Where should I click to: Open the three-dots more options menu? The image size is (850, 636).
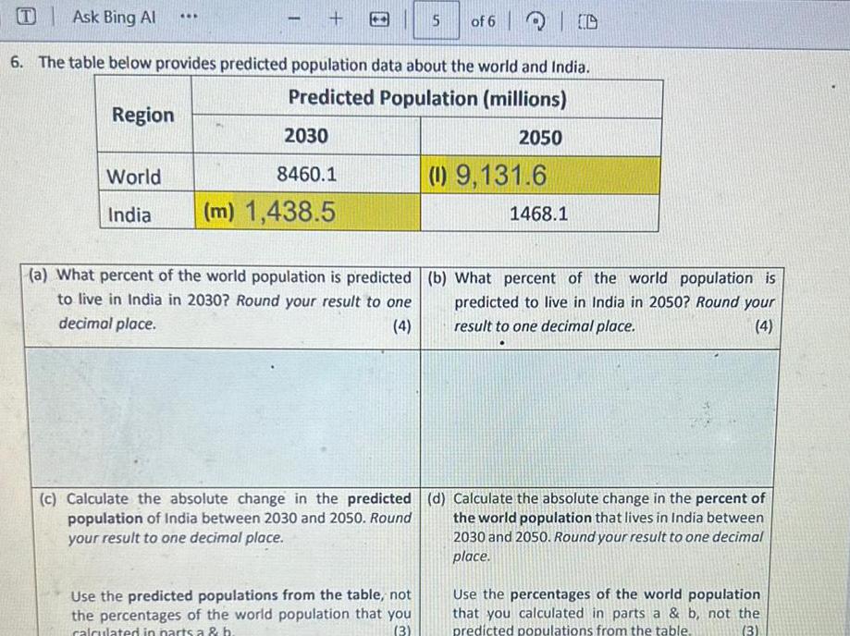pyautogui.click(x=188, y=17)
